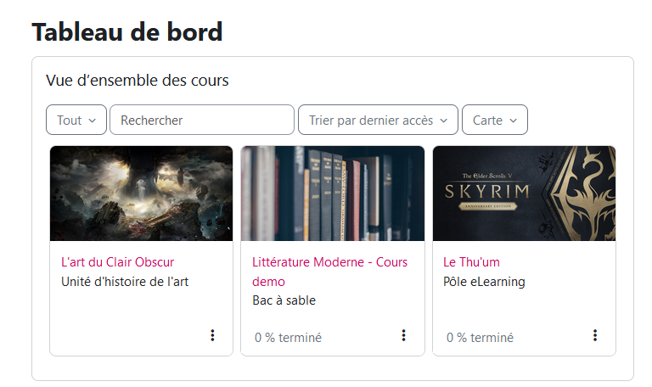Screen dimensions: 652x387
Task: Click the "Unité d'histoire de l'art" category label
Action: click(x=125, y=282)
